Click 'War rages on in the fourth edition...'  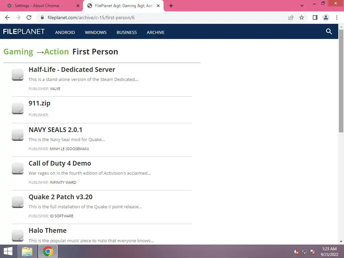tap(90, 173)
